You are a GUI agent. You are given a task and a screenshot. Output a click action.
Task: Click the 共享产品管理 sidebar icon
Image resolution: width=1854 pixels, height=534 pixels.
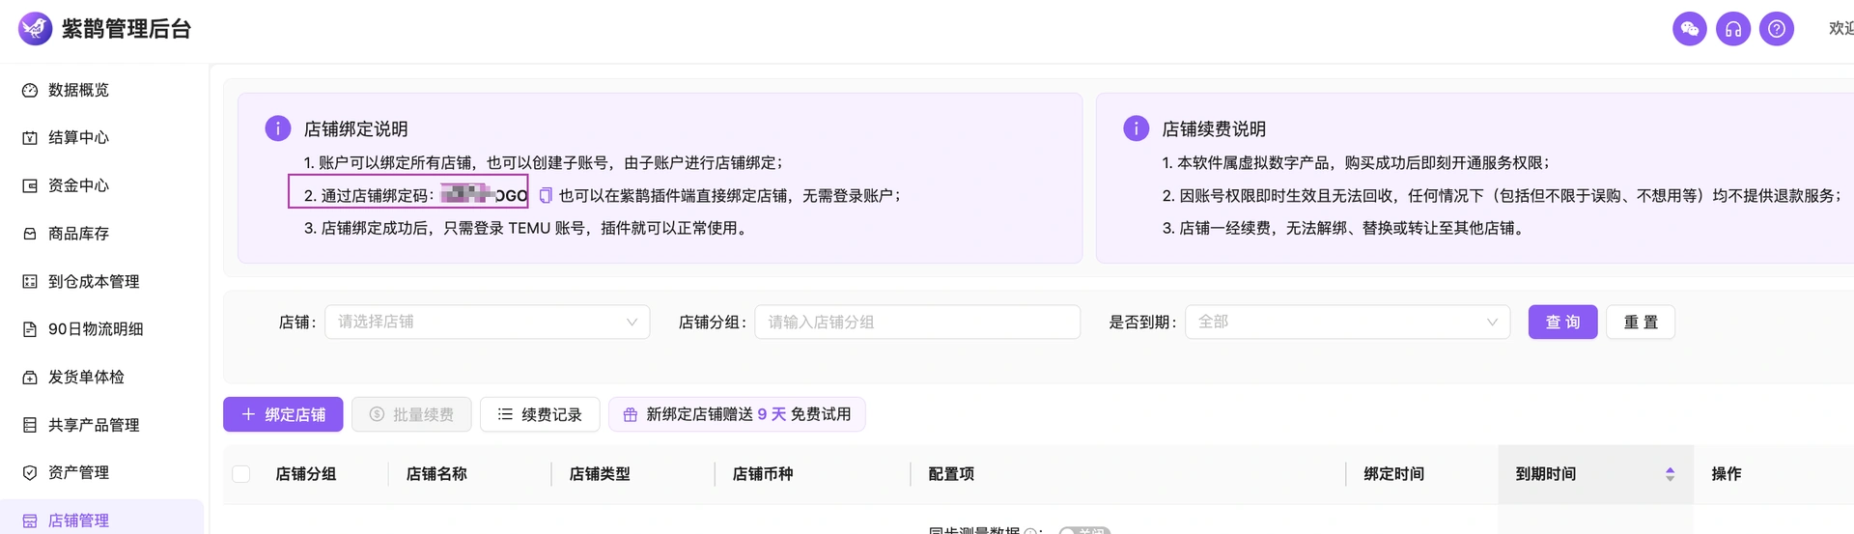30,425
